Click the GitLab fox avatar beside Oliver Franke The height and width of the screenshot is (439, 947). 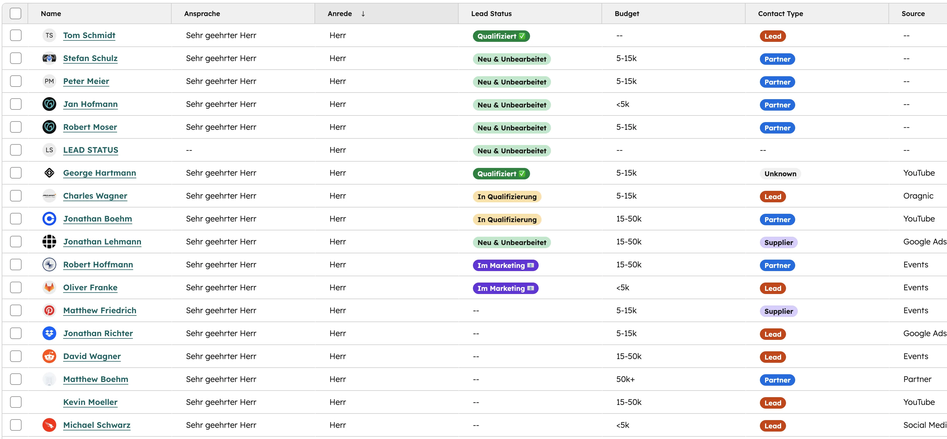49,287
